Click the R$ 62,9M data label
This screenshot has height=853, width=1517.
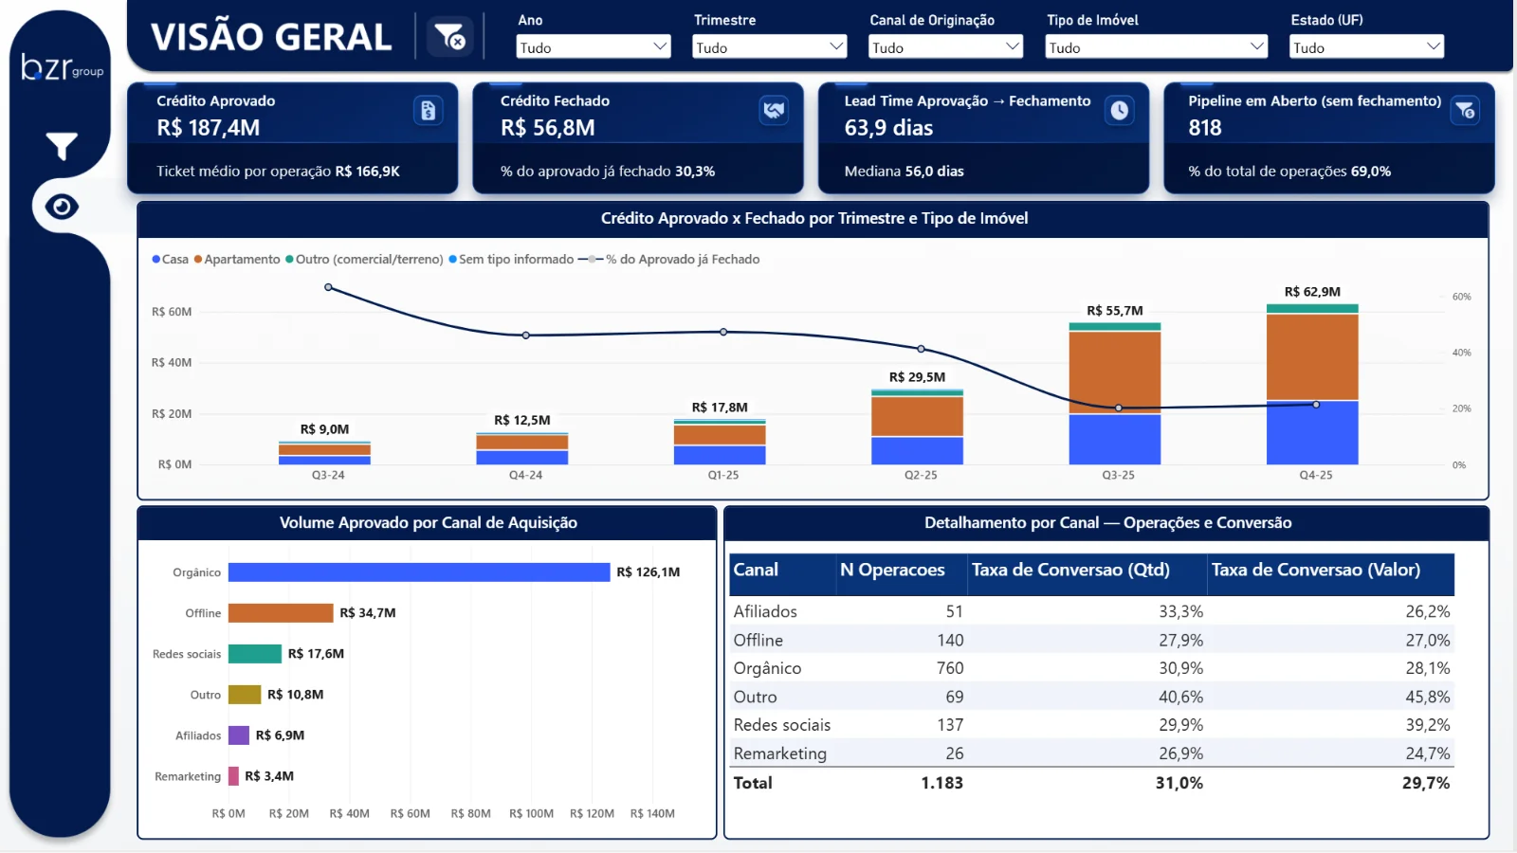click(1312, 292)
